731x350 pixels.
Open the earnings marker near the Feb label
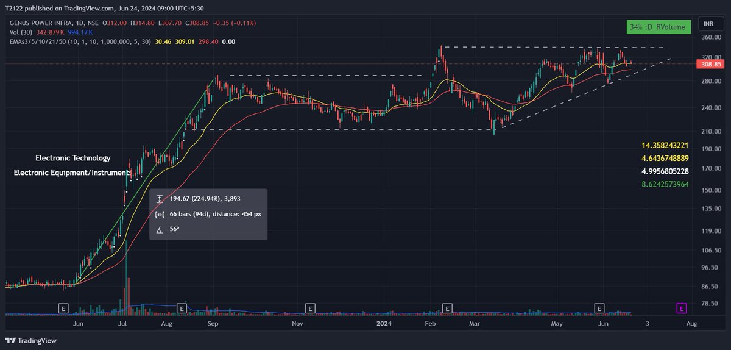tap(447, 308)
